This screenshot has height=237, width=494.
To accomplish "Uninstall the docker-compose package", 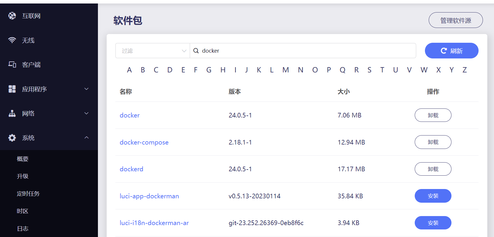I will coord(433,142).
